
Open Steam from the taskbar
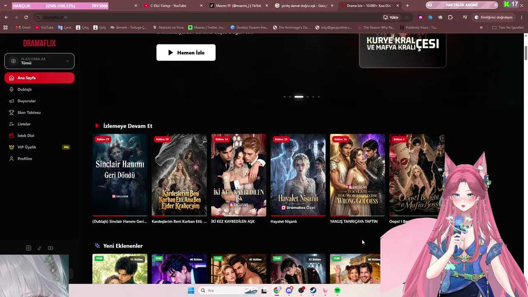tap(313, 290)
